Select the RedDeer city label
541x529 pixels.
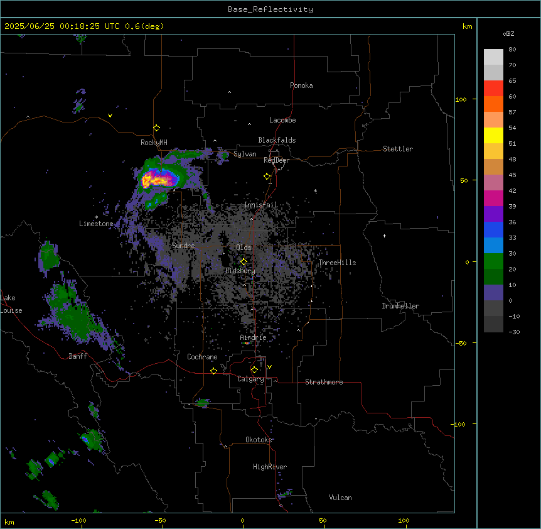276,160
